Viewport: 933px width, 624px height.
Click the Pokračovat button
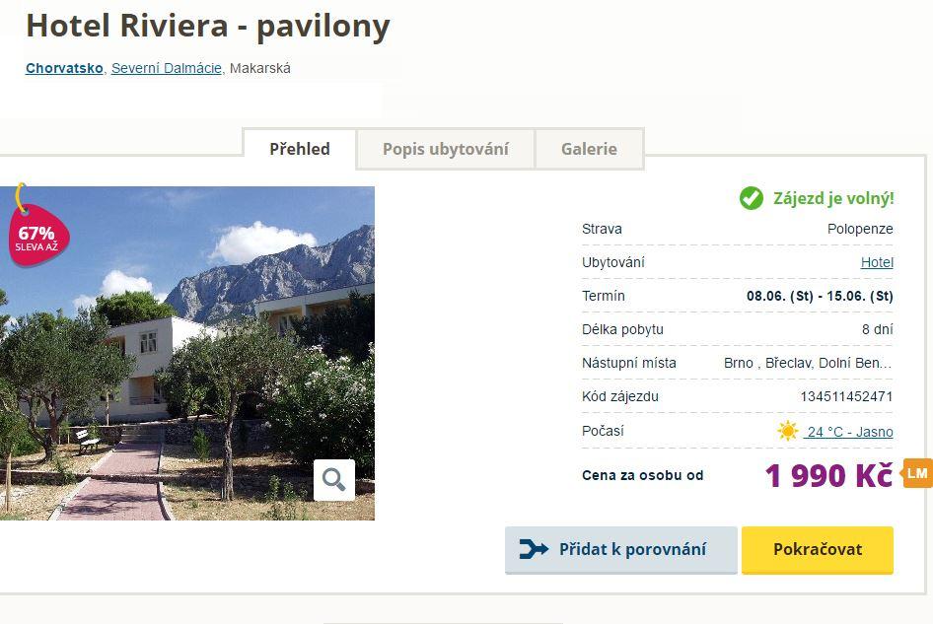(x=817, y=550)
